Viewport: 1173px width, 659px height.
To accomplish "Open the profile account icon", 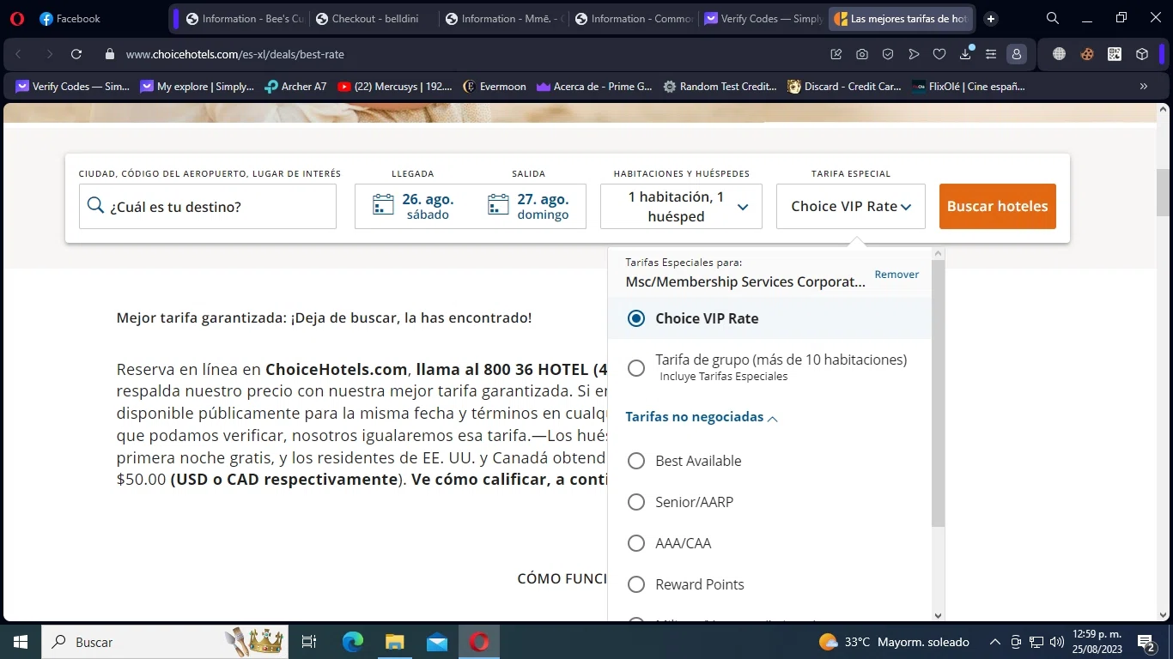I will [1017, 54].
